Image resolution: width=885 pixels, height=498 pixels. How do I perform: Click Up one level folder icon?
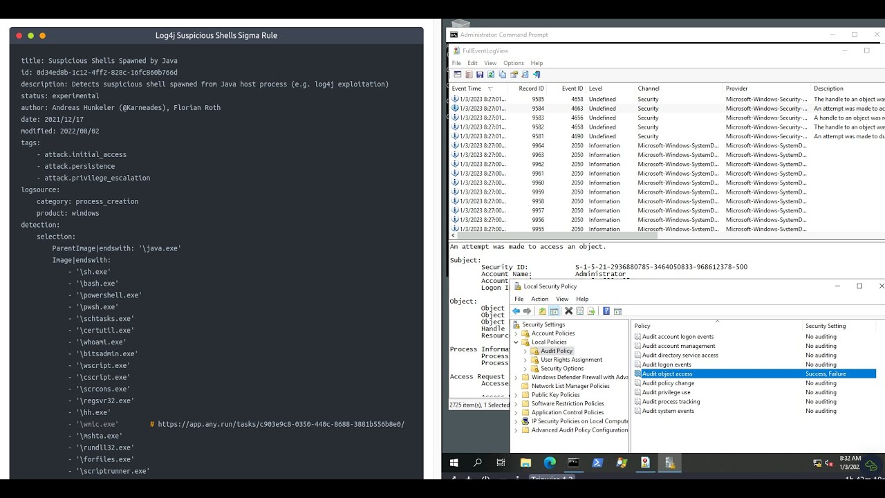[x=543, y=311]
